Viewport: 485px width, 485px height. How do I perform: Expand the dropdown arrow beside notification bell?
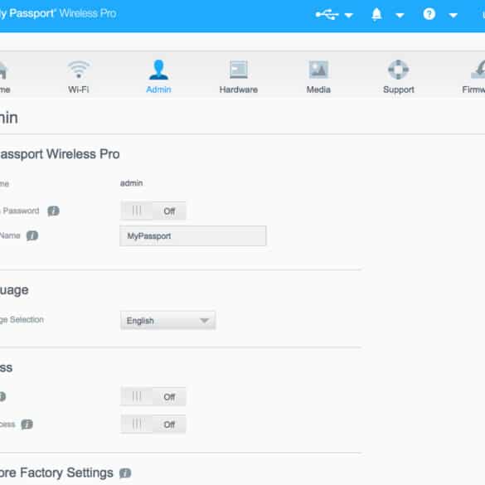point(400,15)
